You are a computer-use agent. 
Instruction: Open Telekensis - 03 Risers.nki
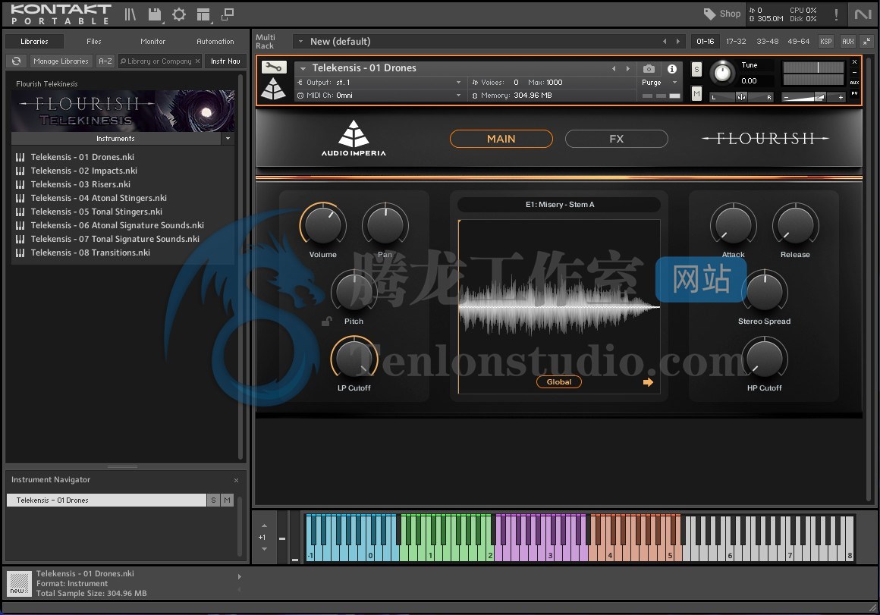[x=80, y=184]
